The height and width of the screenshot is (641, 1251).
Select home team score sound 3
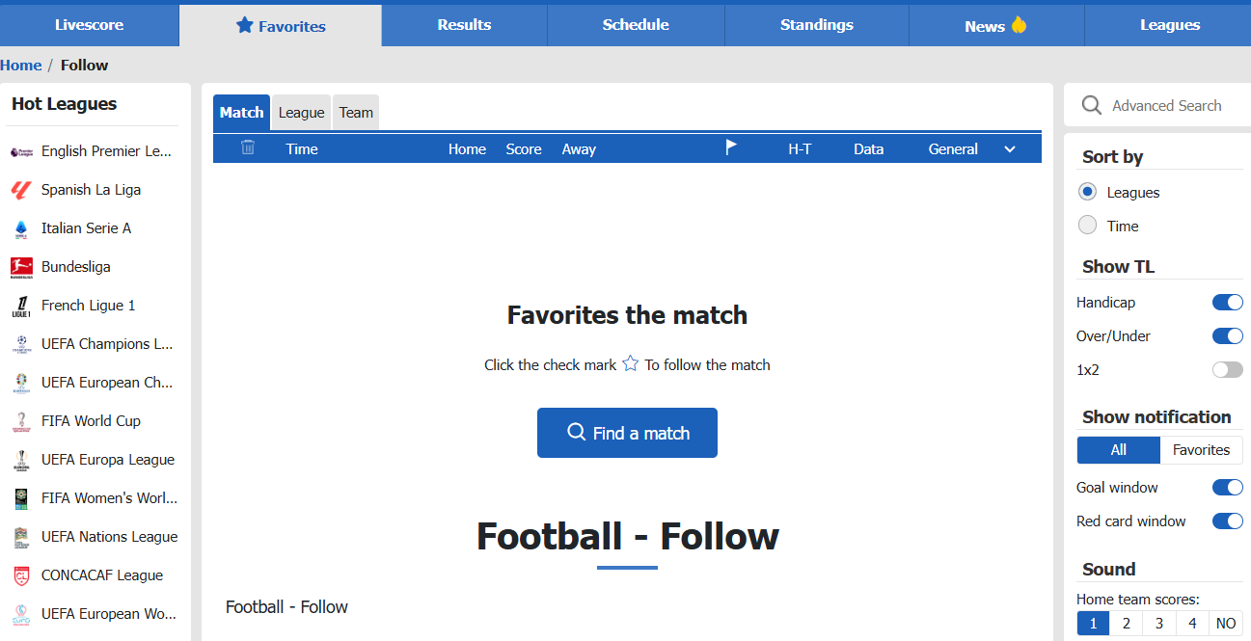point(1159,624)
